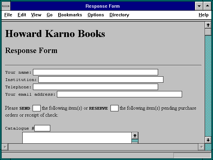This screenshot has height=160, width=213.
Task: Minimize the Response Form window
Action: coord(199,6)
